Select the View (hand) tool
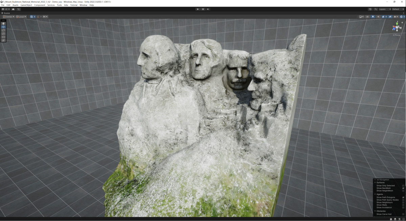This screenshot has width=406, height=221. pos(3,23)
